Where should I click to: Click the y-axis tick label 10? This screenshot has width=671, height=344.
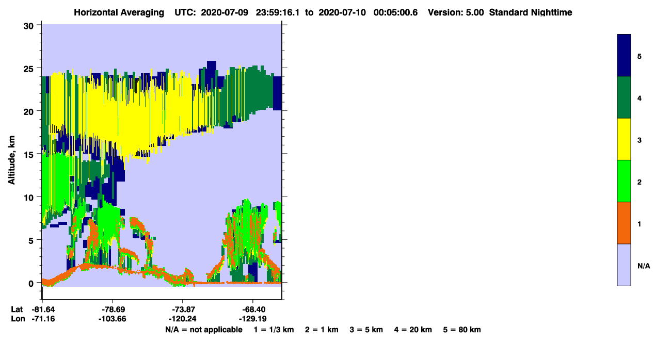pyautogui.click(x=29, y=197)
